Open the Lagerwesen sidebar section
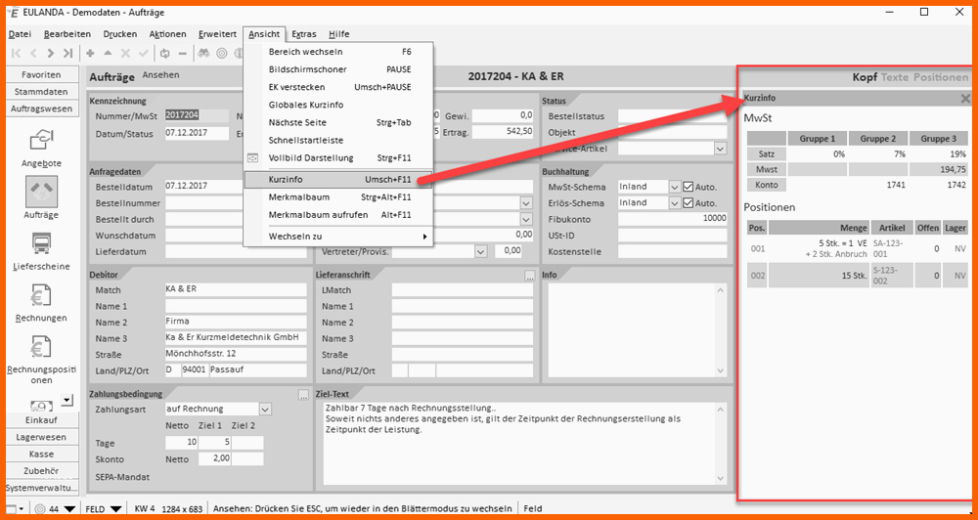Image resolution: width=978 pixels, height=520 pixels. click(x=42, y=437)
